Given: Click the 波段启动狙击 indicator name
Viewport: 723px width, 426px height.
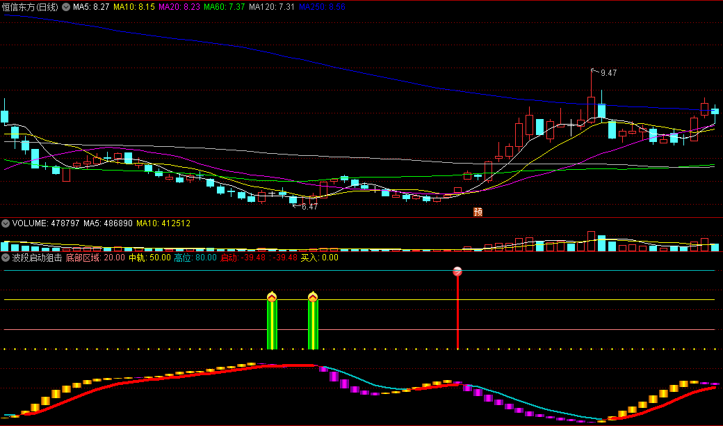Looking at the screenshot, I should tap(37, 258).
